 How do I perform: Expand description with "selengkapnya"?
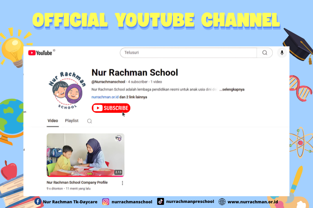pos(232,89)
